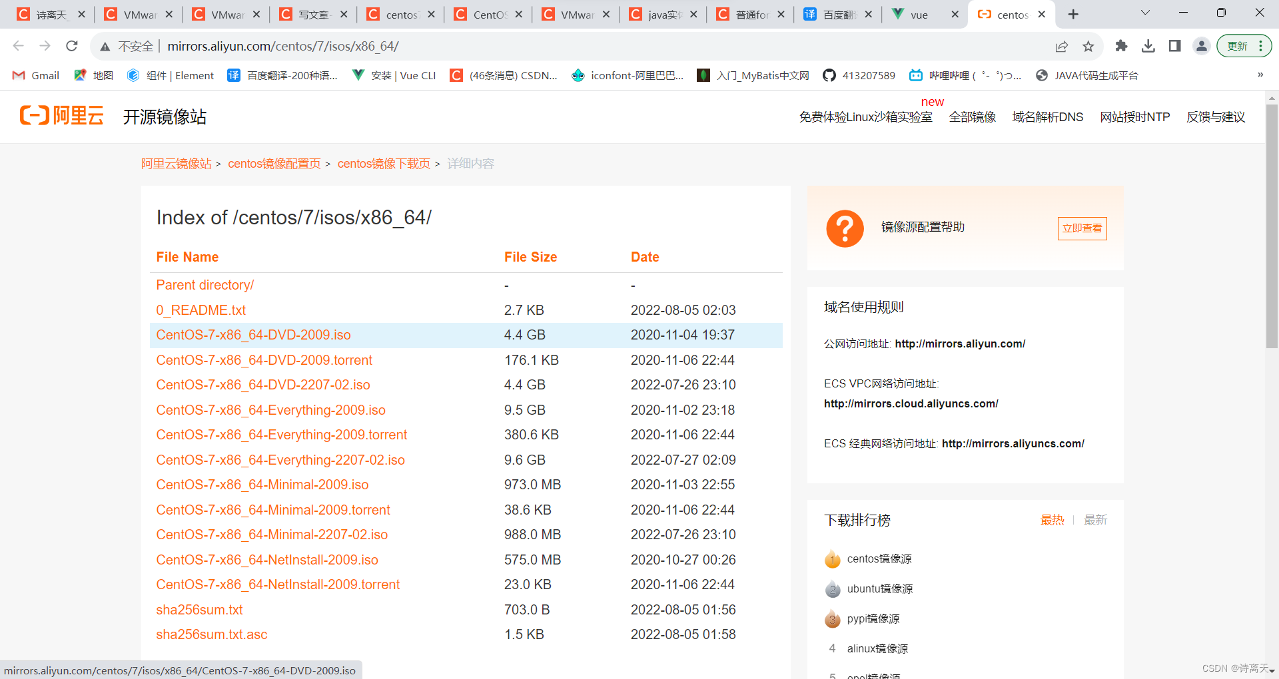Screen dimensions: 1279x679
Task: Open a new tab with the plus icon
Action: point(1073,15)
